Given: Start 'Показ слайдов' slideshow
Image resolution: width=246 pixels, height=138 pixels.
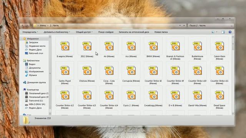Looking at the screenshot, I should click(x=106, y=32).
